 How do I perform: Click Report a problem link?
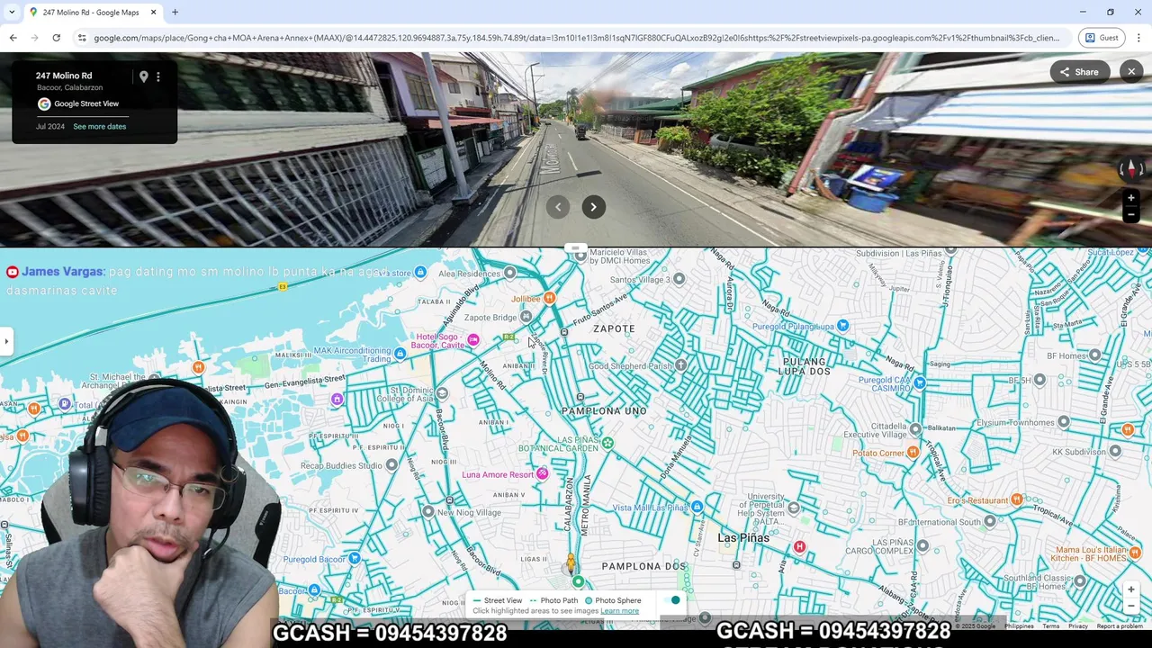1120,626
